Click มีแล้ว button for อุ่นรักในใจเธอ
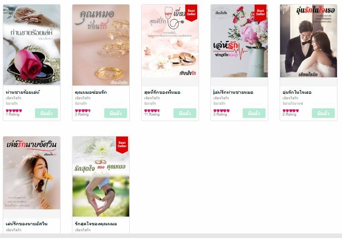Viewport: 342px width, 238px height. (x=323, y=113)
